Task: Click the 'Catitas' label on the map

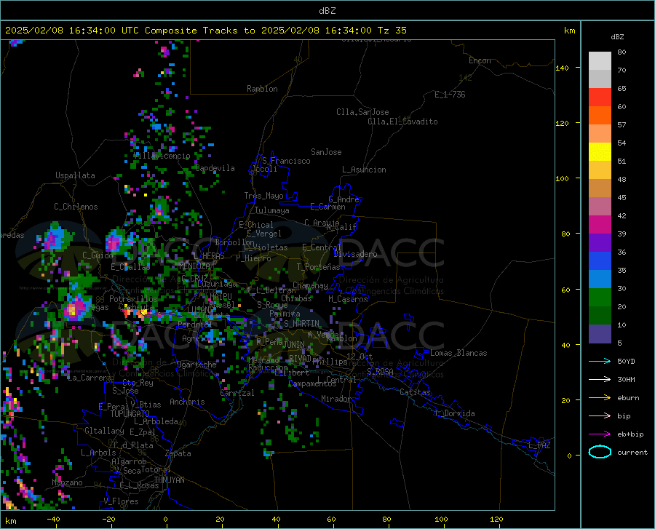Action: 416,392
